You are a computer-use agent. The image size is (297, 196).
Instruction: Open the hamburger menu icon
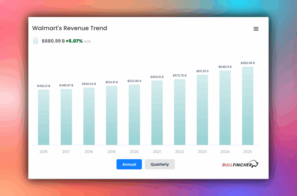(x=256, y=29)
